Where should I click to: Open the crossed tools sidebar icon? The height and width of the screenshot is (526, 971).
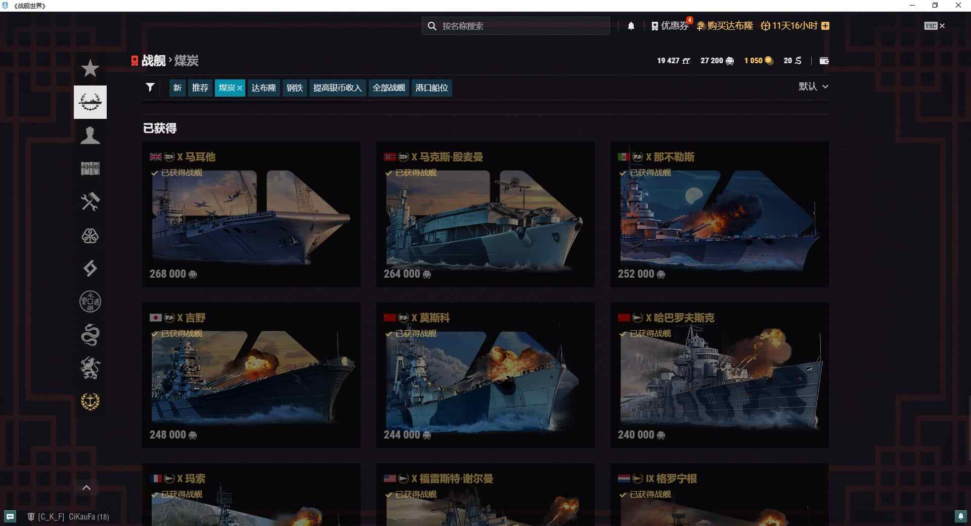[x=90, y=202]
